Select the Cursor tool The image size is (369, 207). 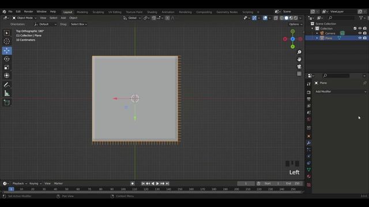7,41
